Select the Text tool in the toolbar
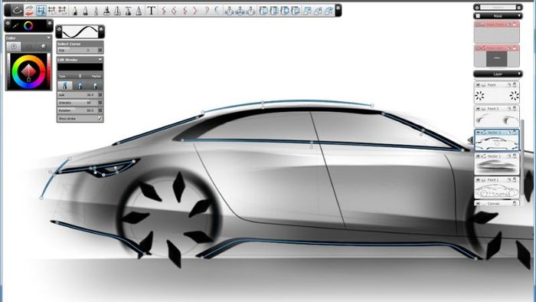The width and height of the screenshot is (536, 302). click(151, 11)
